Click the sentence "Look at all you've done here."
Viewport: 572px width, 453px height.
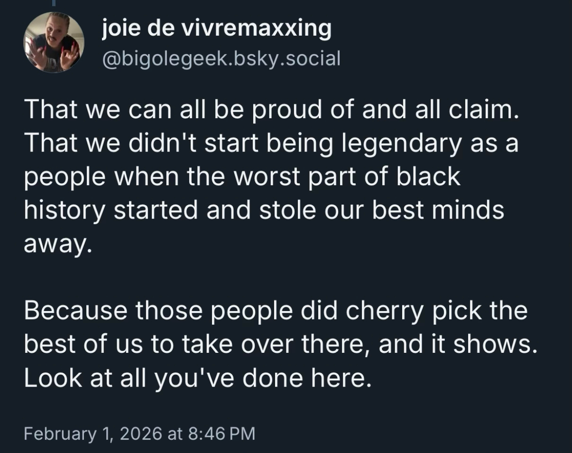pyautogui.click(x=196, y=377)
